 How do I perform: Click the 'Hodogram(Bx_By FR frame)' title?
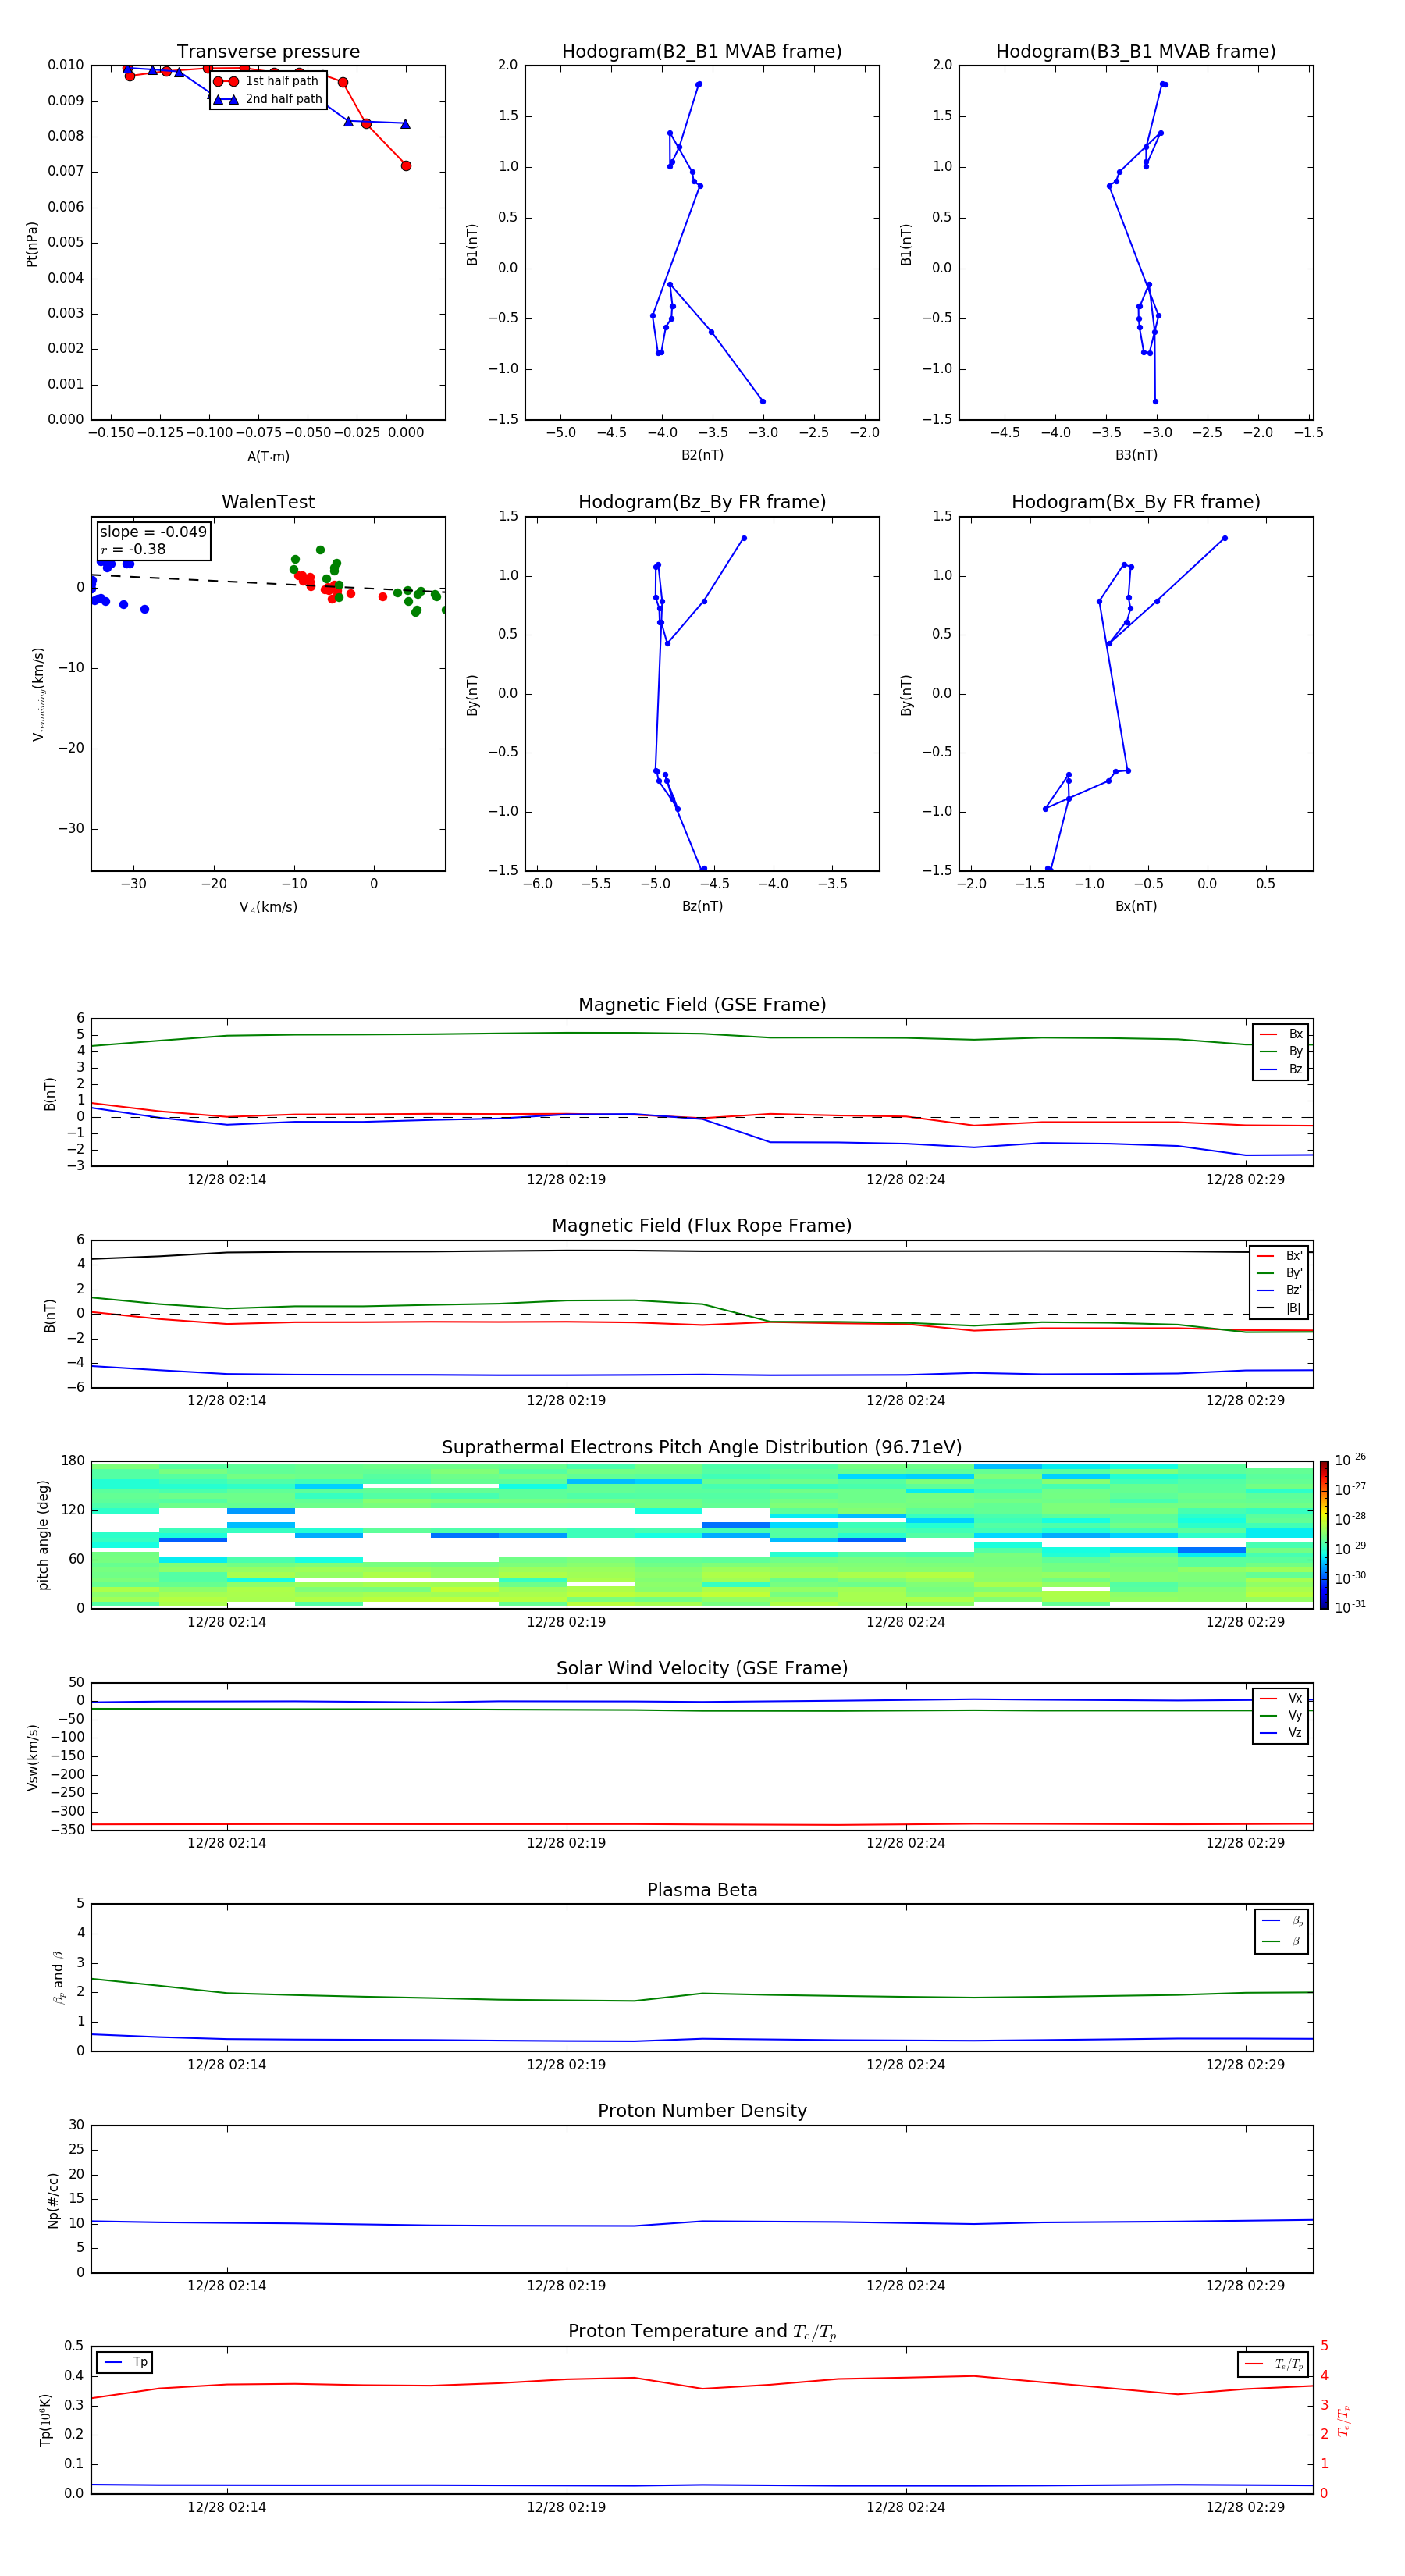1136,502
